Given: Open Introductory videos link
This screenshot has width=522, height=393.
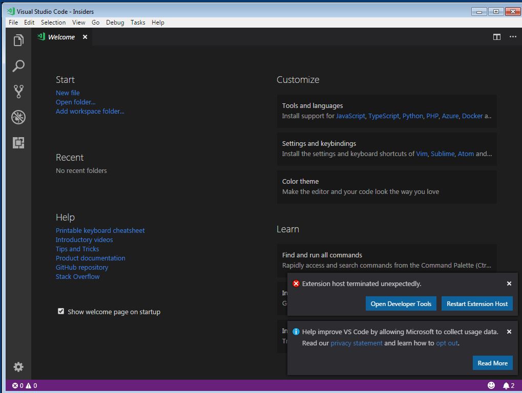Looking at the screenshot, I should coord(84,239).
